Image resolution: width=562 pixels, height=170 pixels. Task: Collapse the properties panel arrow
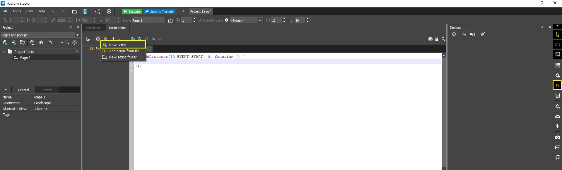pyautogui.click(x=6, y=90)
